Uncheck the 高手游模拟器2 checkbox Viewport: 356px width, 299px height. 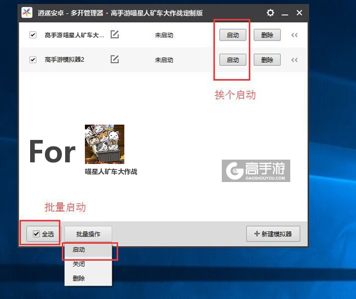point(33,60)
